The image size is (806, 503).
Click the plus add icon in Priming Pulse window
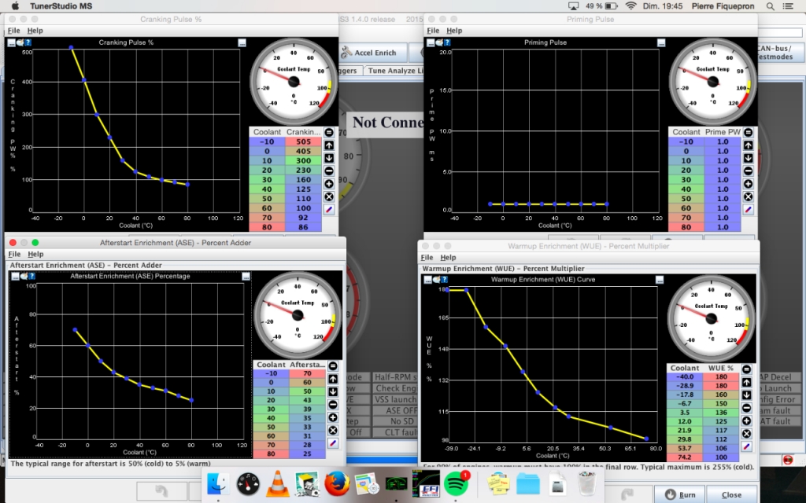(x=749, y=184)
